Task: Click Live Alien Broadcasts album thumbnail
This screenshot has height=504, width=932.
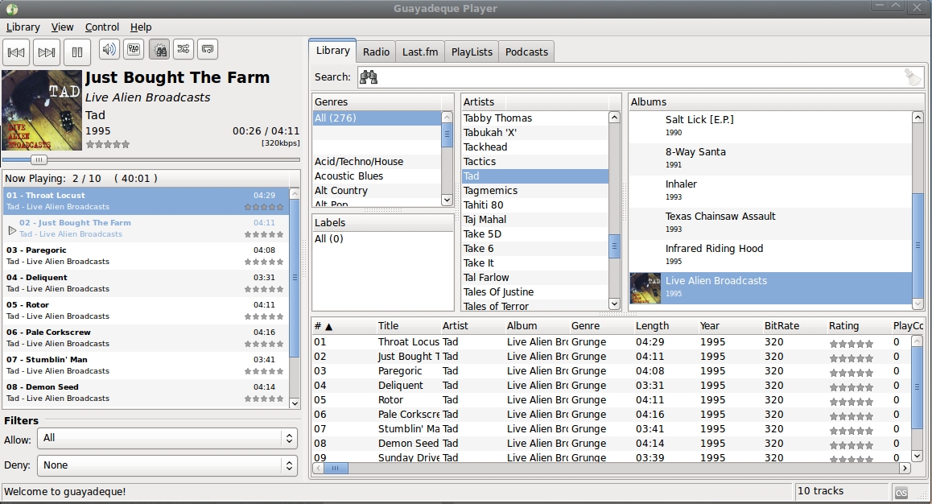Action: [x=645, y=288]
